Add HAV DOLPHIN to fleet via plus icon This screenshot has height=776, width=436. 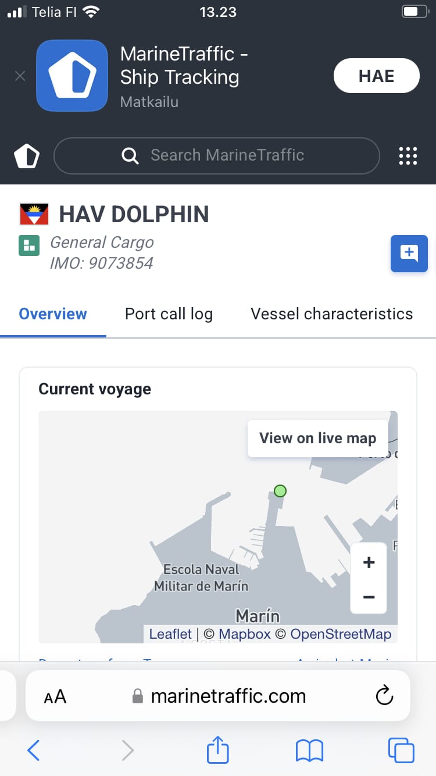[x=409, y=254]
